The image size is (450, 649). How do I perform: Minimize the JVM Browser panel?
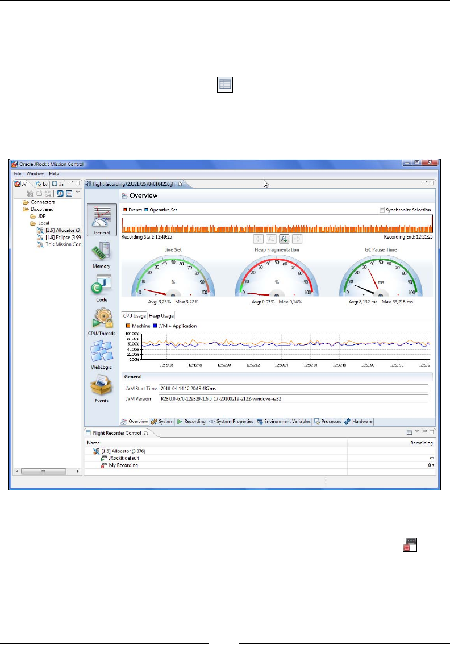pos(70,182)
